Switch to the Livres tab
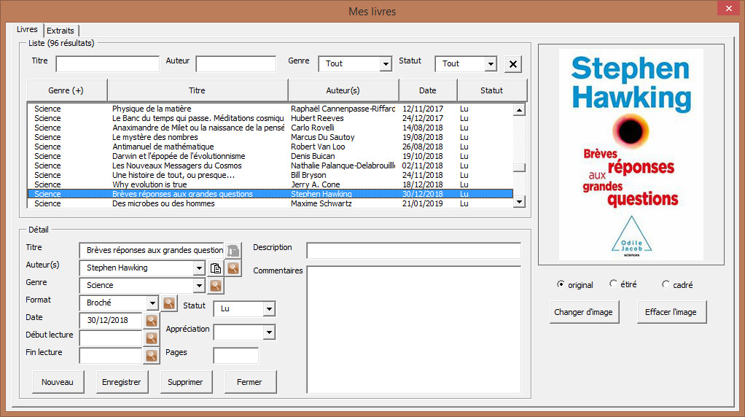 [x=27, y=29]
